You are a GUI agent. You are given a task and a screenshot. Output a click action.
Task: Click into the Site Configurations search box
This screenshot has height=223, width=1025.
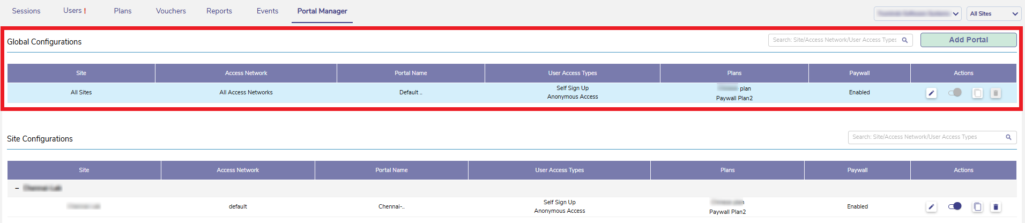click(925, 137)
